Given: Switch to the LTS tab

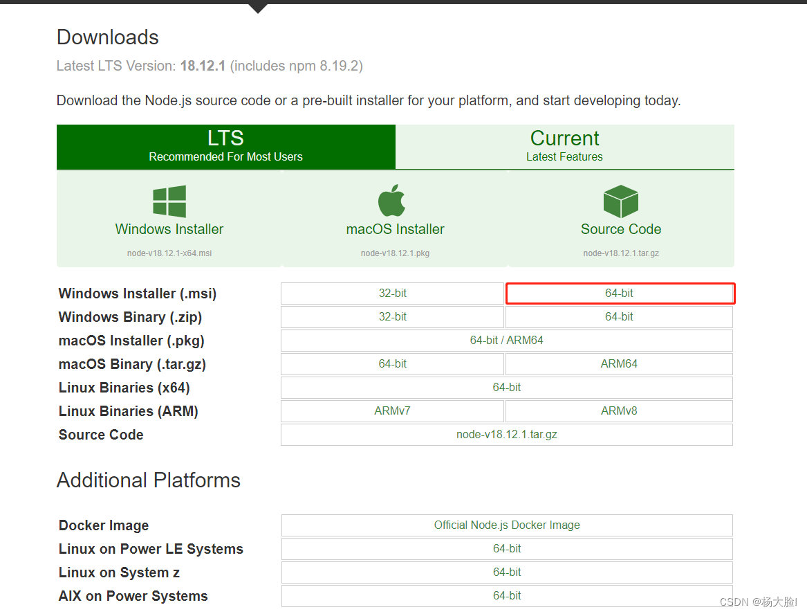Looking at the screenshot, I should [x=226, y=147].
